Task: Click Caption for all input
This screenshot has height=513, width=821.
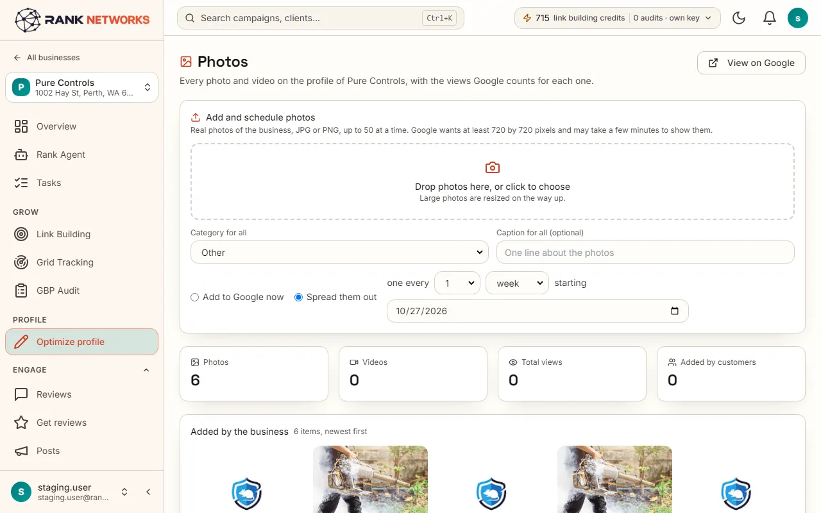Action: [645, 252]
